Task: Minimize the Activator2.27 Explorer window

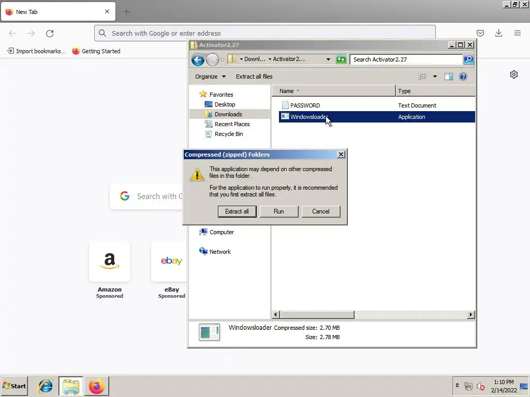Action: (451, 45)
